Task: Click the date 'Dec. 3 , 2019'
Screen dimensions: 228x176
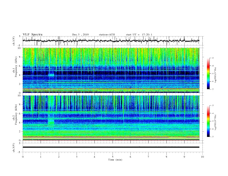Action: pyautogui.click(x=80, y=35)
